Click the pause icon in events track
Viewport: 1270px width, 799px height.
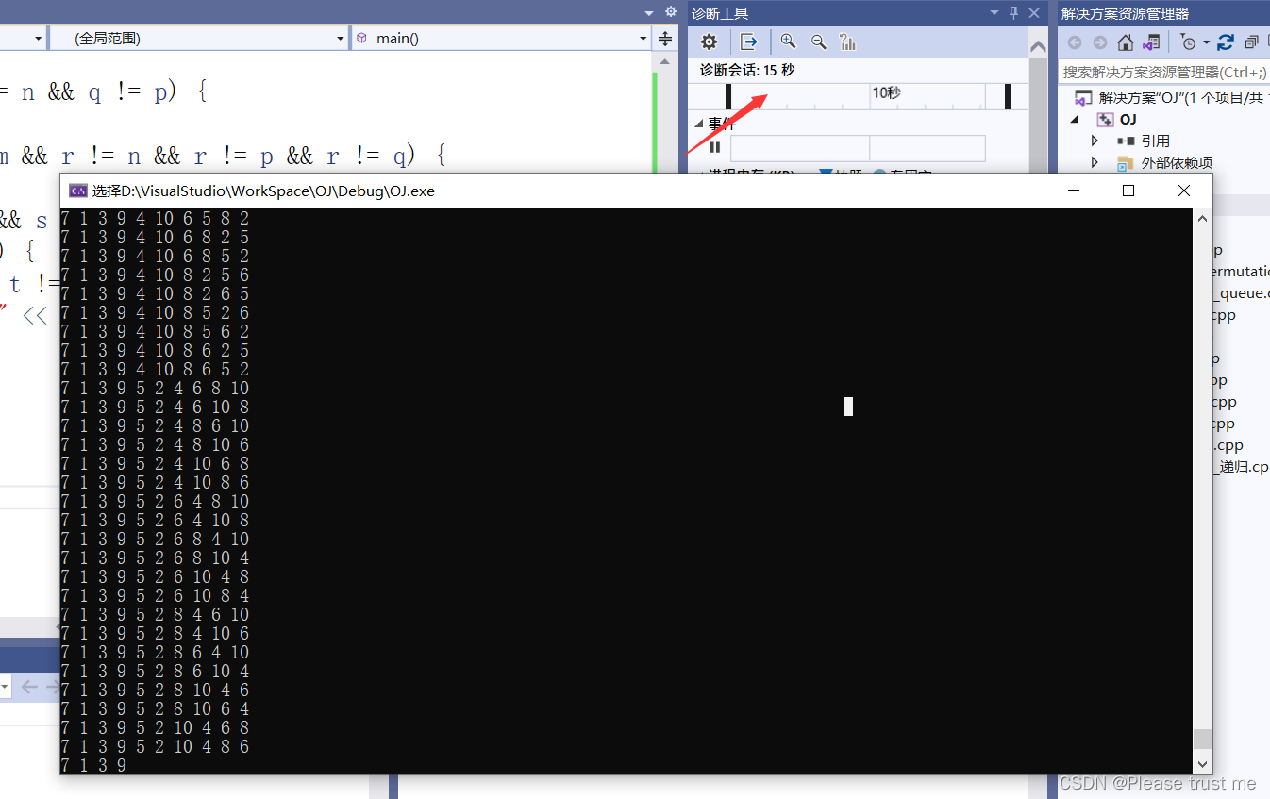click(715, 147)
